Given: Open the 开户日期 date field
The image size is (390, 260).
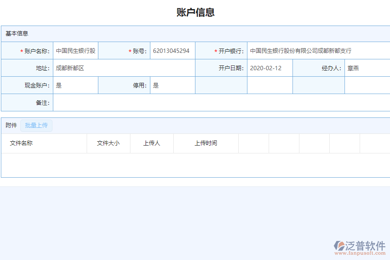Looking at the screenshot, I should click(269, 68).
